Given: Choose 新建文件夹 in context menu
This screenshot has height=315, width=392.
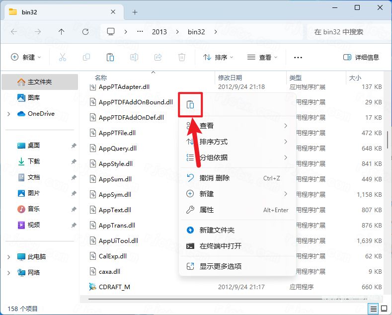Looking at the screenshot, I should [x=237, y=230].
